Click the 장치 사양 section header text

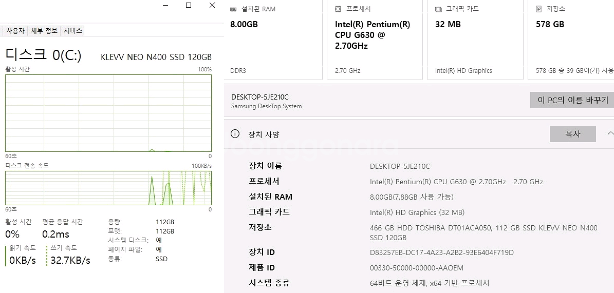point(264,134)
